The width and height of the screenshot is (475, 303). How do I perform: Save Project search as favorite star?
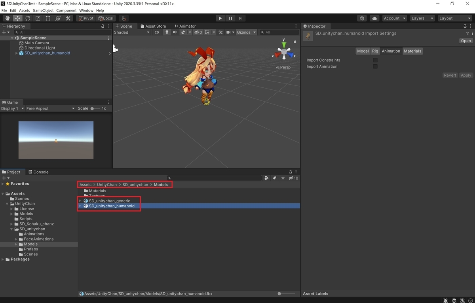pyautogui.click(x=283, y=178)
